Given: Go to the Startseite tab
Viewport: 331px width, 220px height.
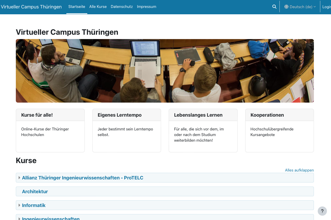Looking at the screenshot, I should [77, 7].
